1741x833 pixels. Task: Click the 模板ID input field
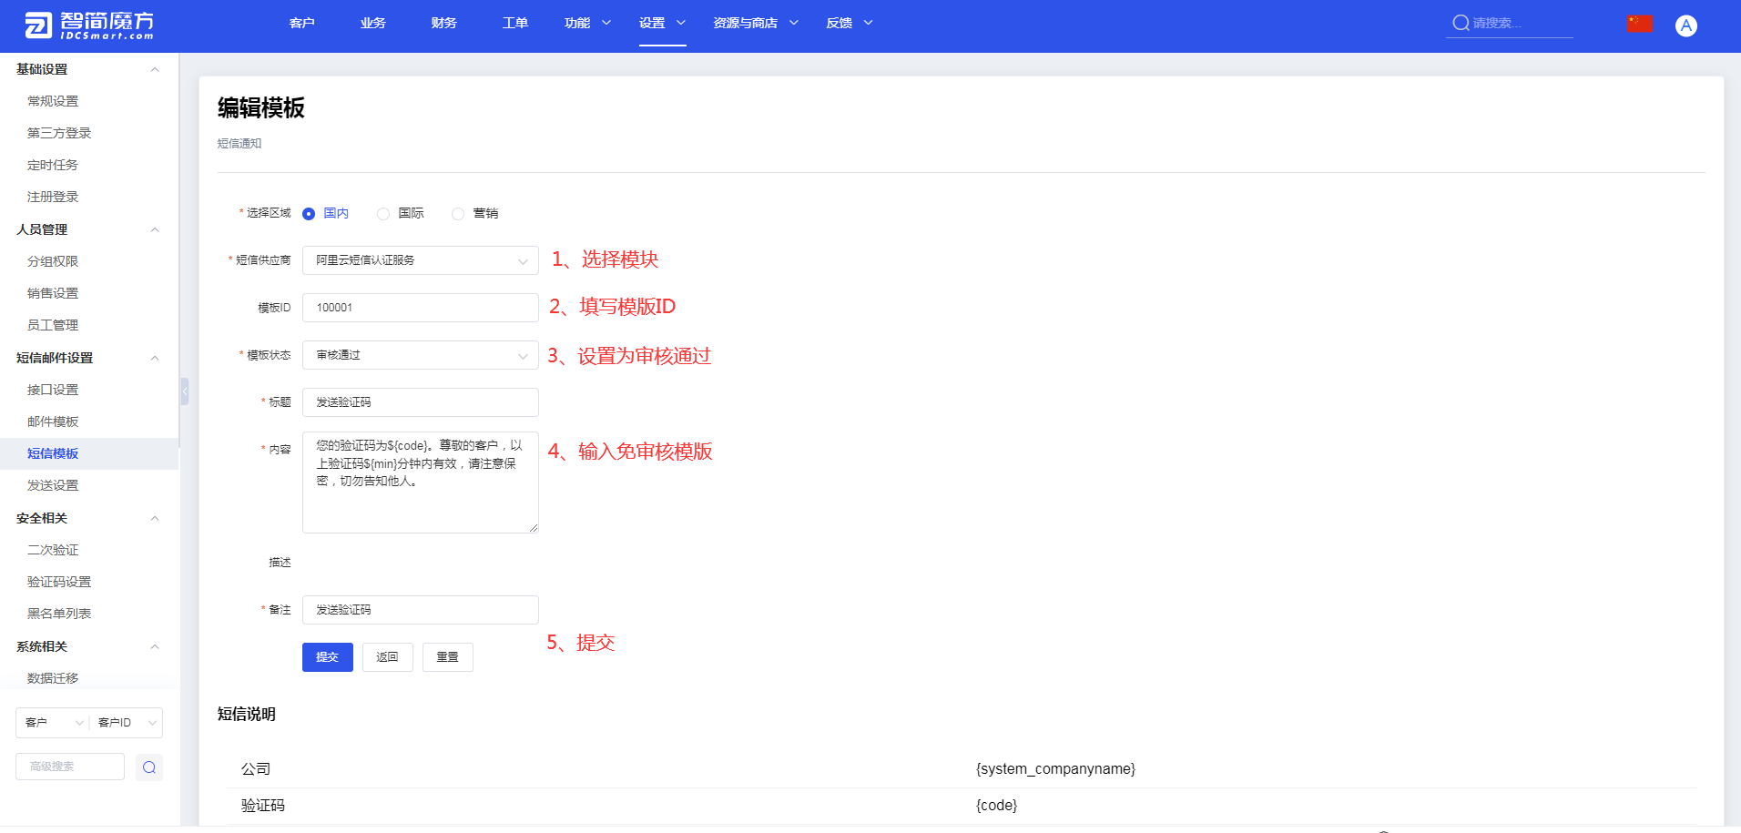click(420, 308)
